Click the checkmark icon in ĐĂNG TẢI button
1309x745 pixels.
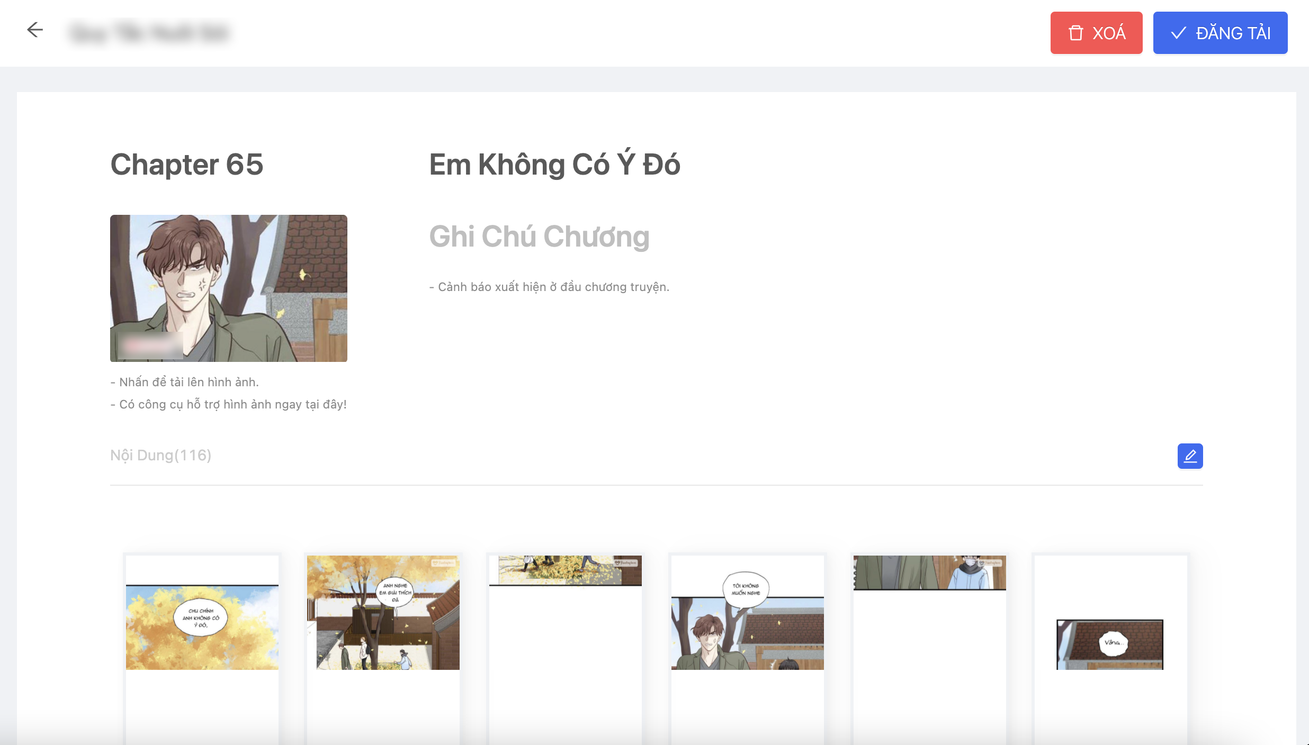coord(1178,33)
